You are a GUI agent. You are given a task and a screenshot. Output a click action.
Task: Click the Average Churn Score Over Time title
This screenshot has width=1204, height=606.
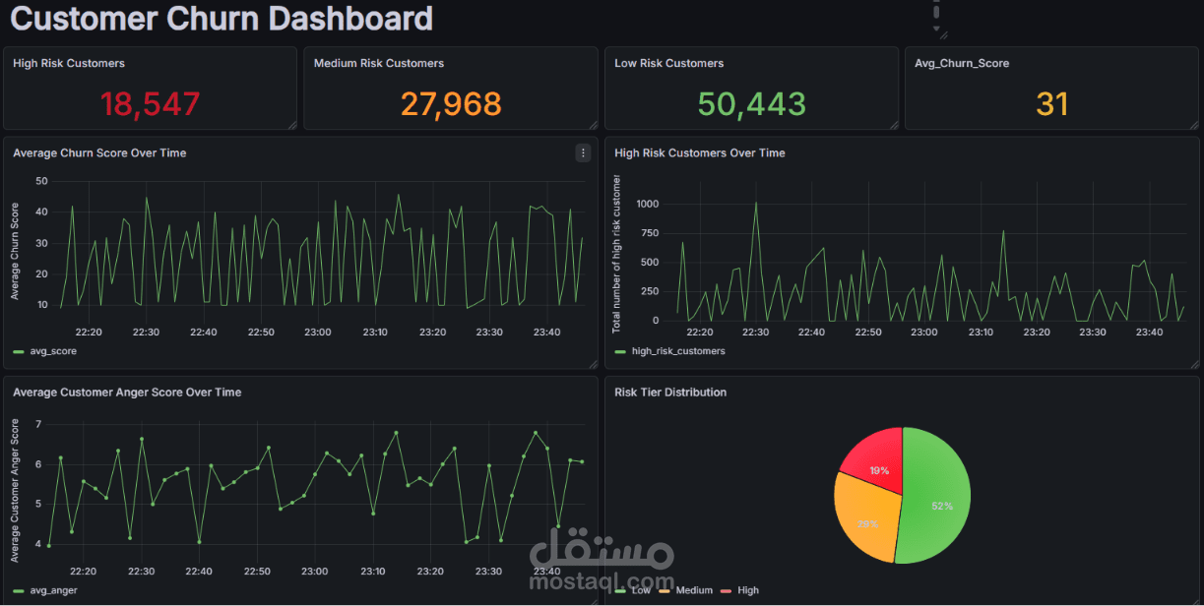point(99,152)
